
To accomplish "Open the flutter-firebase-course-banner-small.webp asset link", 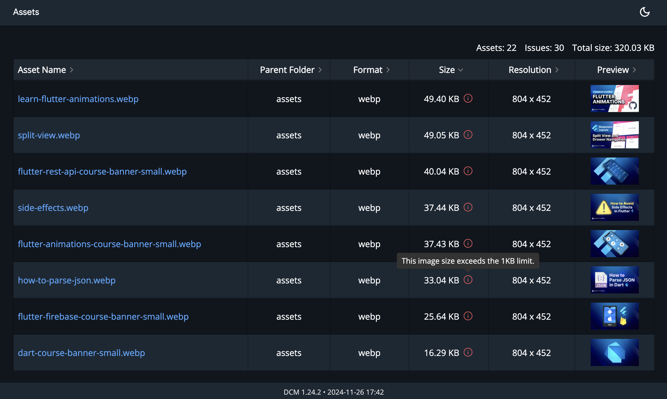I will click(x=103, y=316).
